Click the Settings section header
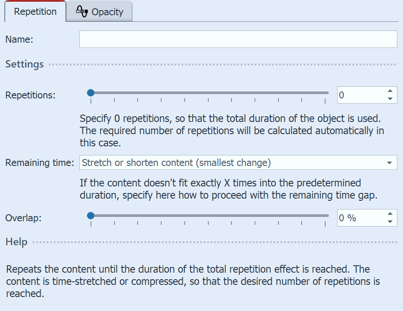This screenshot has width=403, height=311. (x=24, y=64)
